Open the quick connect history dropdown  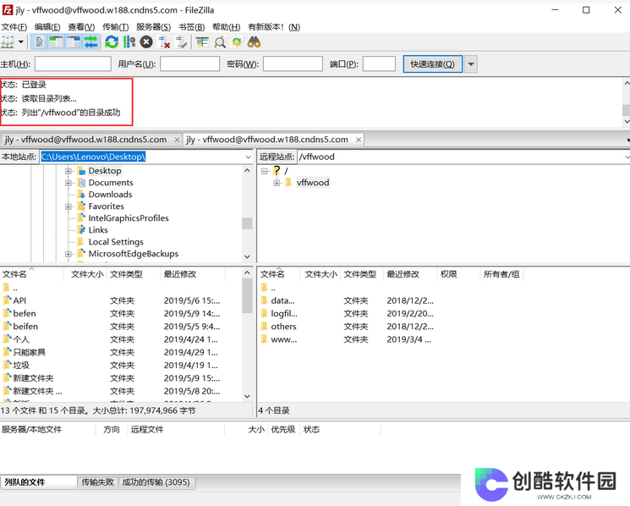[x=471, y=64]
